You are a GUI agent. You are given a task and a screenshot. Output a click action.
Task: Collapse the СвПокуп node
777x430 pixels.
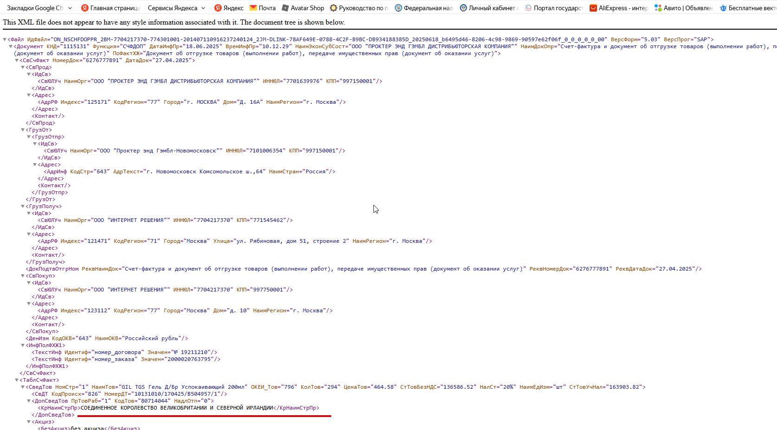click(23, 276)
